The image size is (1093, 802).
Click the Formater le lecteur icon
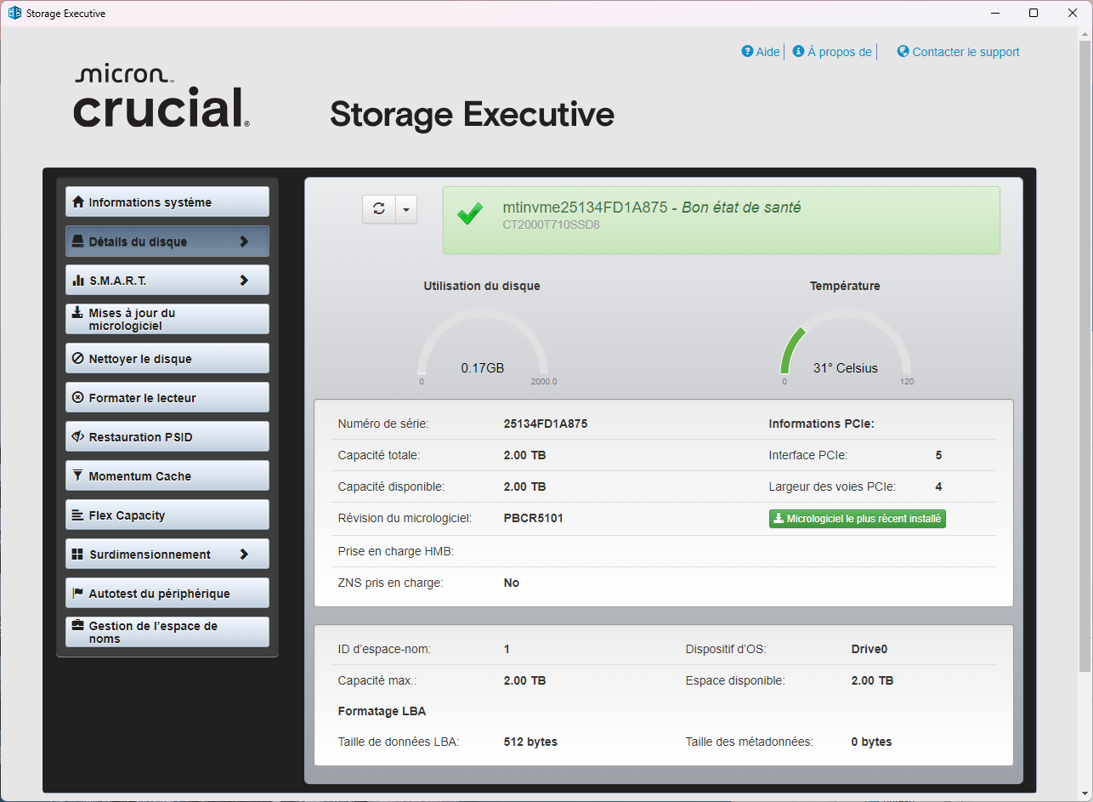coord(76,397)
